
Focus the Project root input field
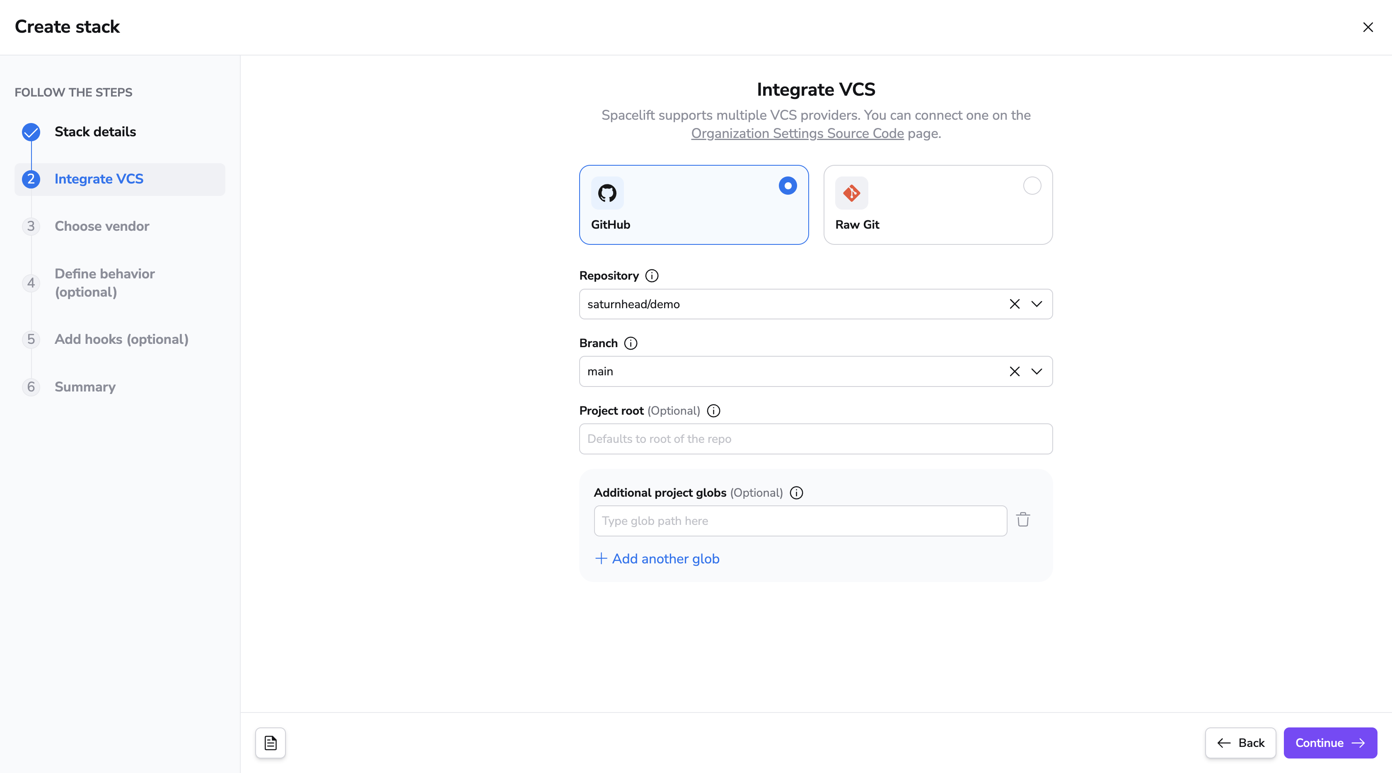coord(815,439)
